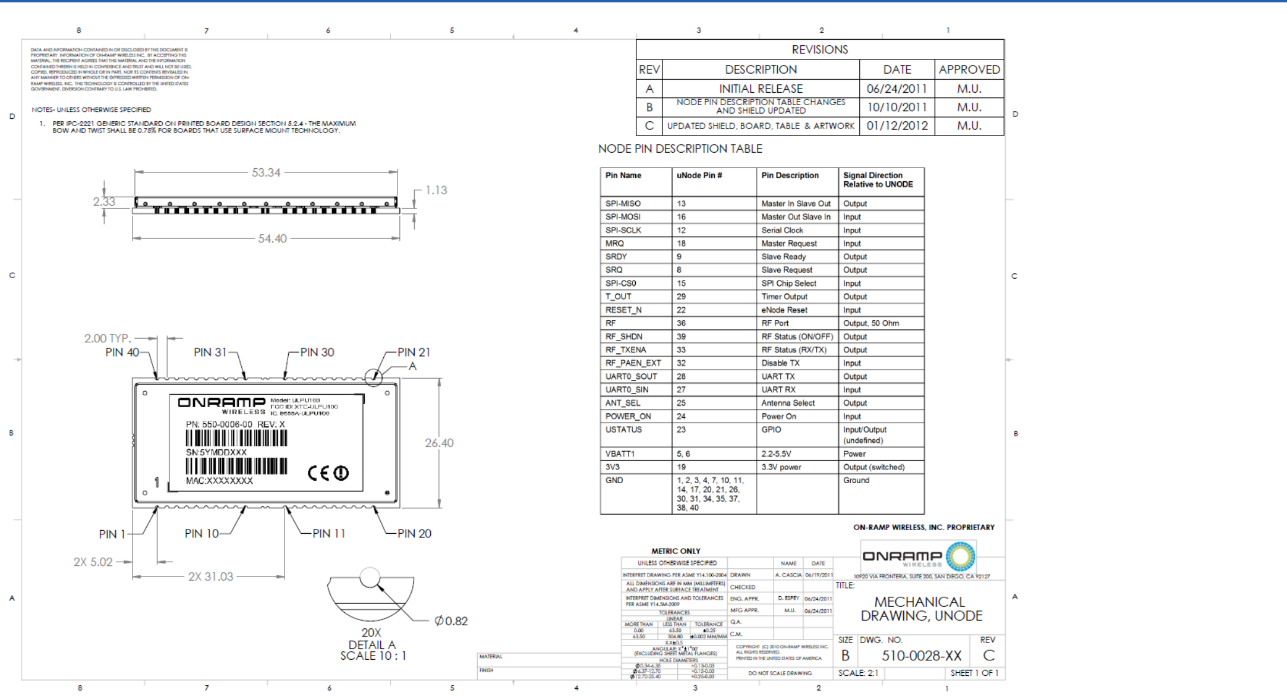Click the 1.13 dimension value
The image size is (1287, 696).
436,190
